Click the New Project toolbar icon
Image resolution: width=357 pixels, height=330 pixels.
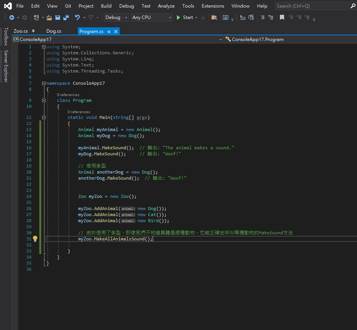36,17
